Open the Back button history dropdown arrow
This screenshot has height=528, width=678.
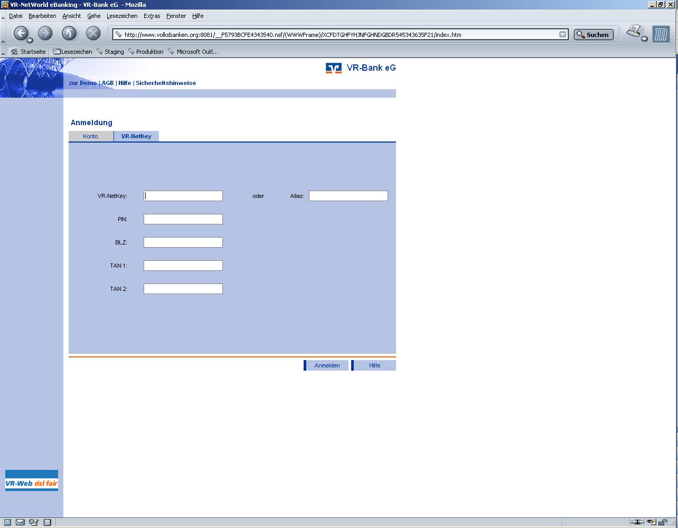[x=30, y=40]
